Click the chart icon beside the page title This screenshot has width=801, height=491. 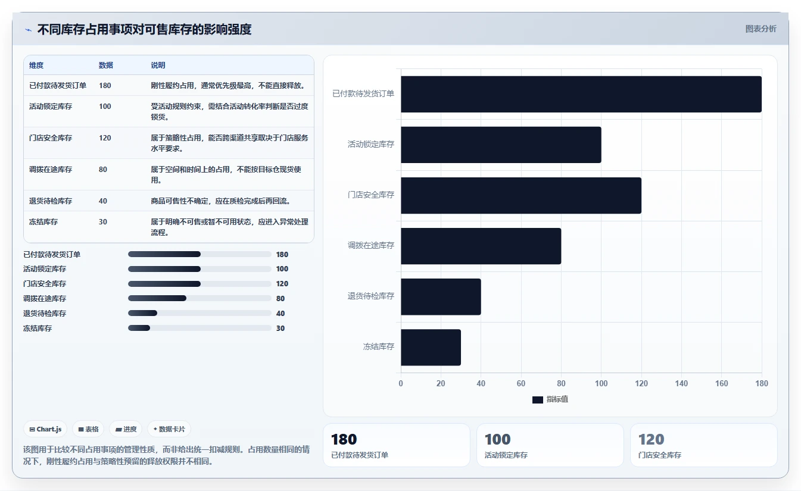pyautogui.click(x=28, y=30)
